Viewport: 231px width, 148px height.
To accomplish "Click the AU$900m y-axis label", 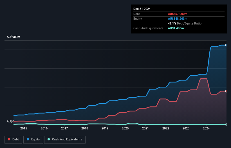I will (x=14, y=37).
